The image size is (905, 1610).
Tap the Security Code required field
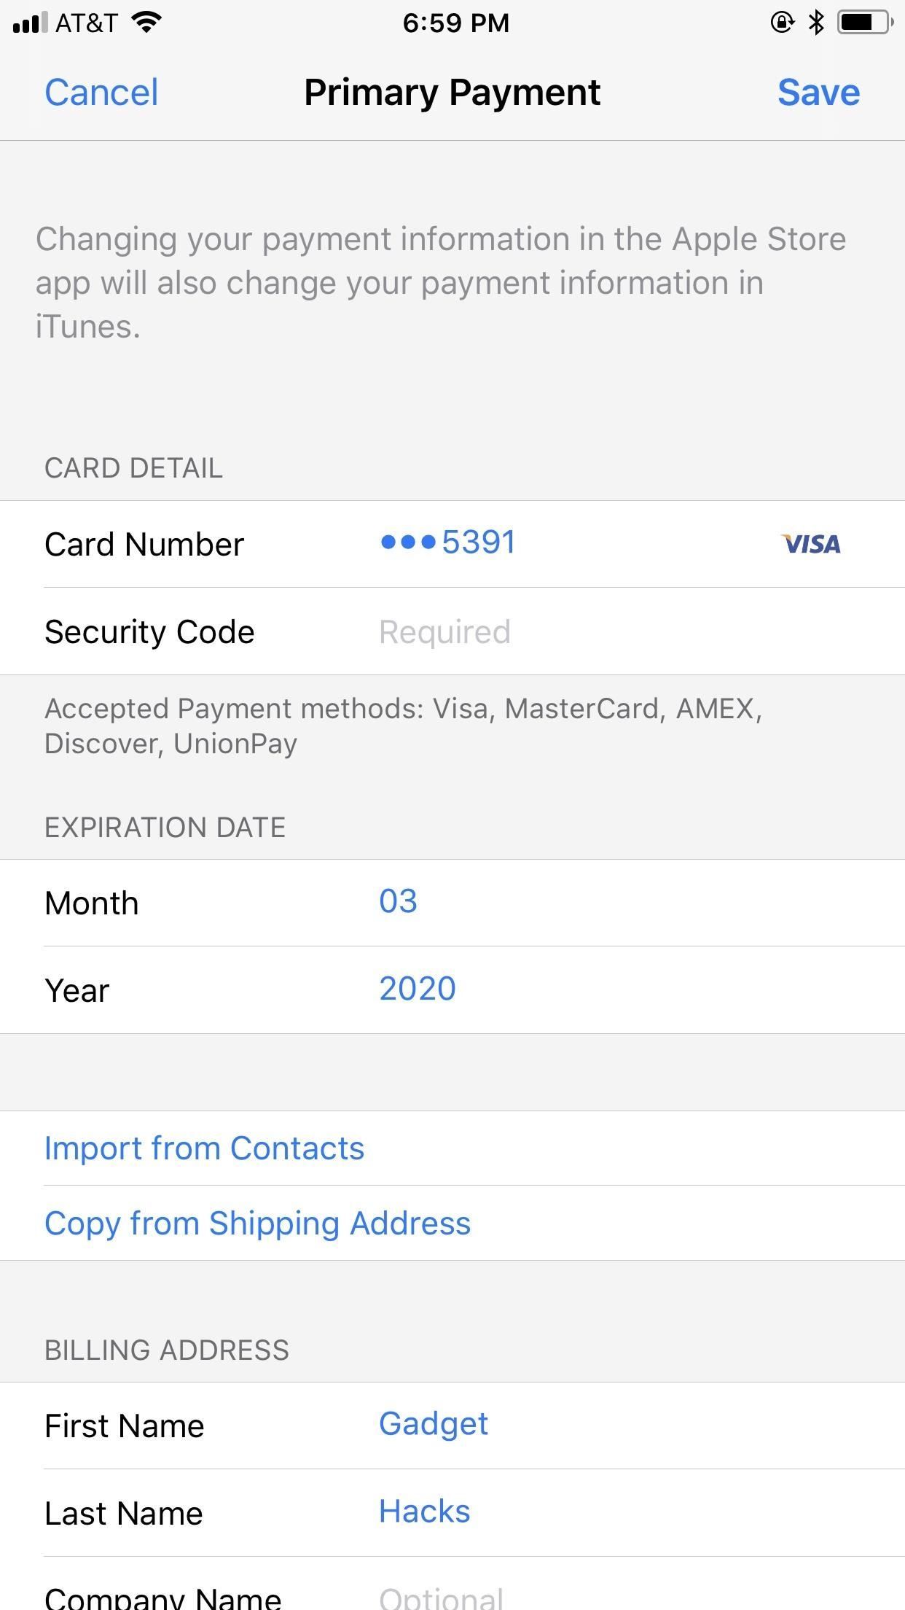(444, 631)
